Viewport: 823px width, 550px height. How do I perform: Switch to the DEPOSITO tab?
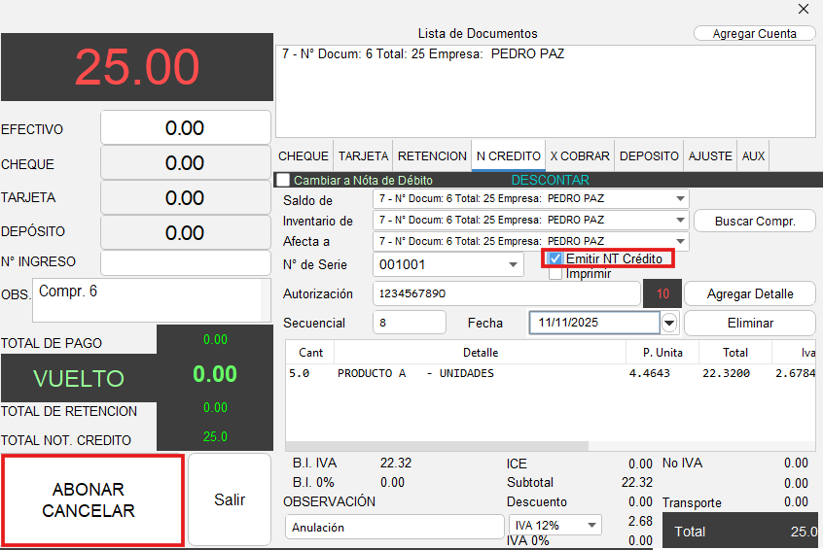(649, 155)
